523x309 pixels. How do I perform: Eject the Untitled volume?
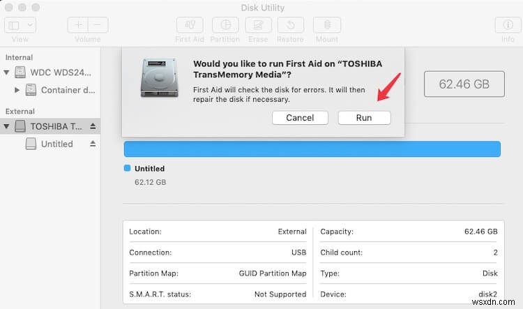[93, 144]
